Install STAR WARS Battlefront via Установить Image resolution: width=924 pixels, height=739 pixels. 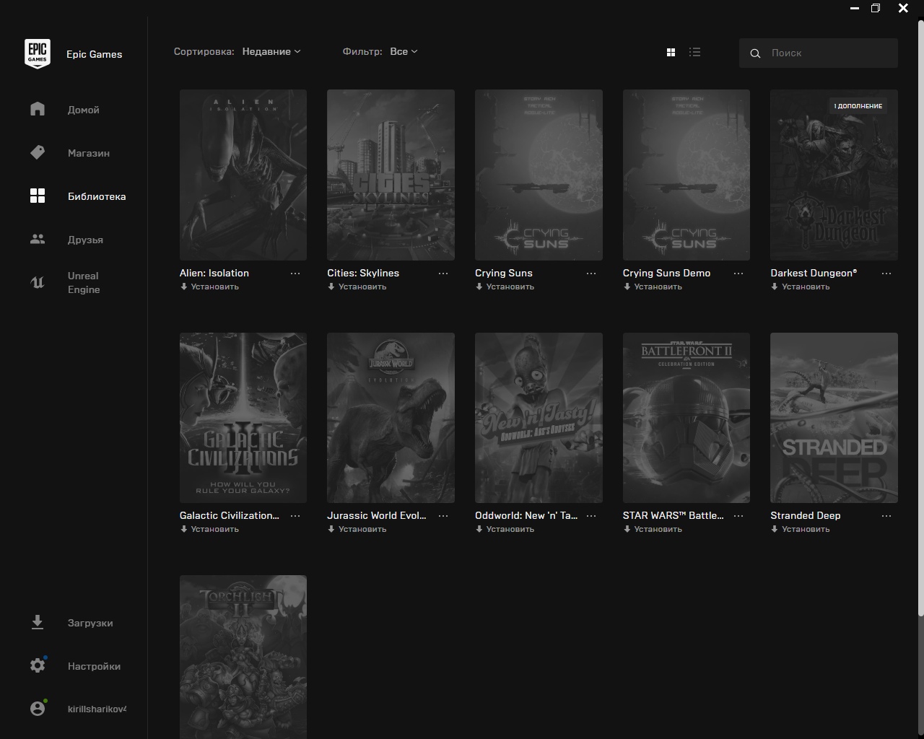click(653, 529)
